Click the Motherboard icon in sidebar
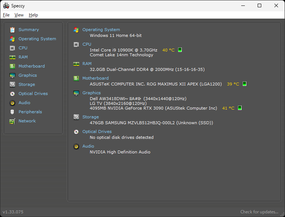The width and height of the screenshot is (285, 217). [12, 66]
